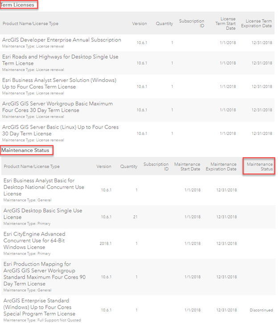Click start date 1/1/2018 for ArcGIS Desktop Basic row
The image size is (278, 323).
pos(192,217)
